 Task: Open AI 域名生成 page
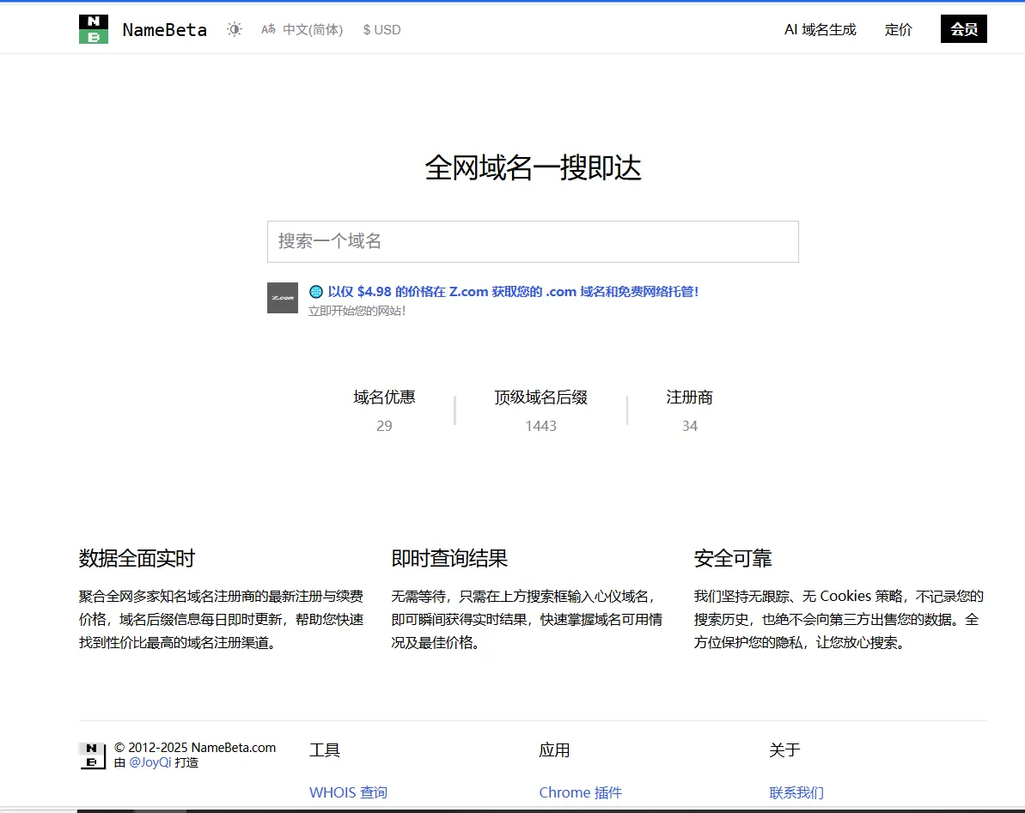point(820,29)
